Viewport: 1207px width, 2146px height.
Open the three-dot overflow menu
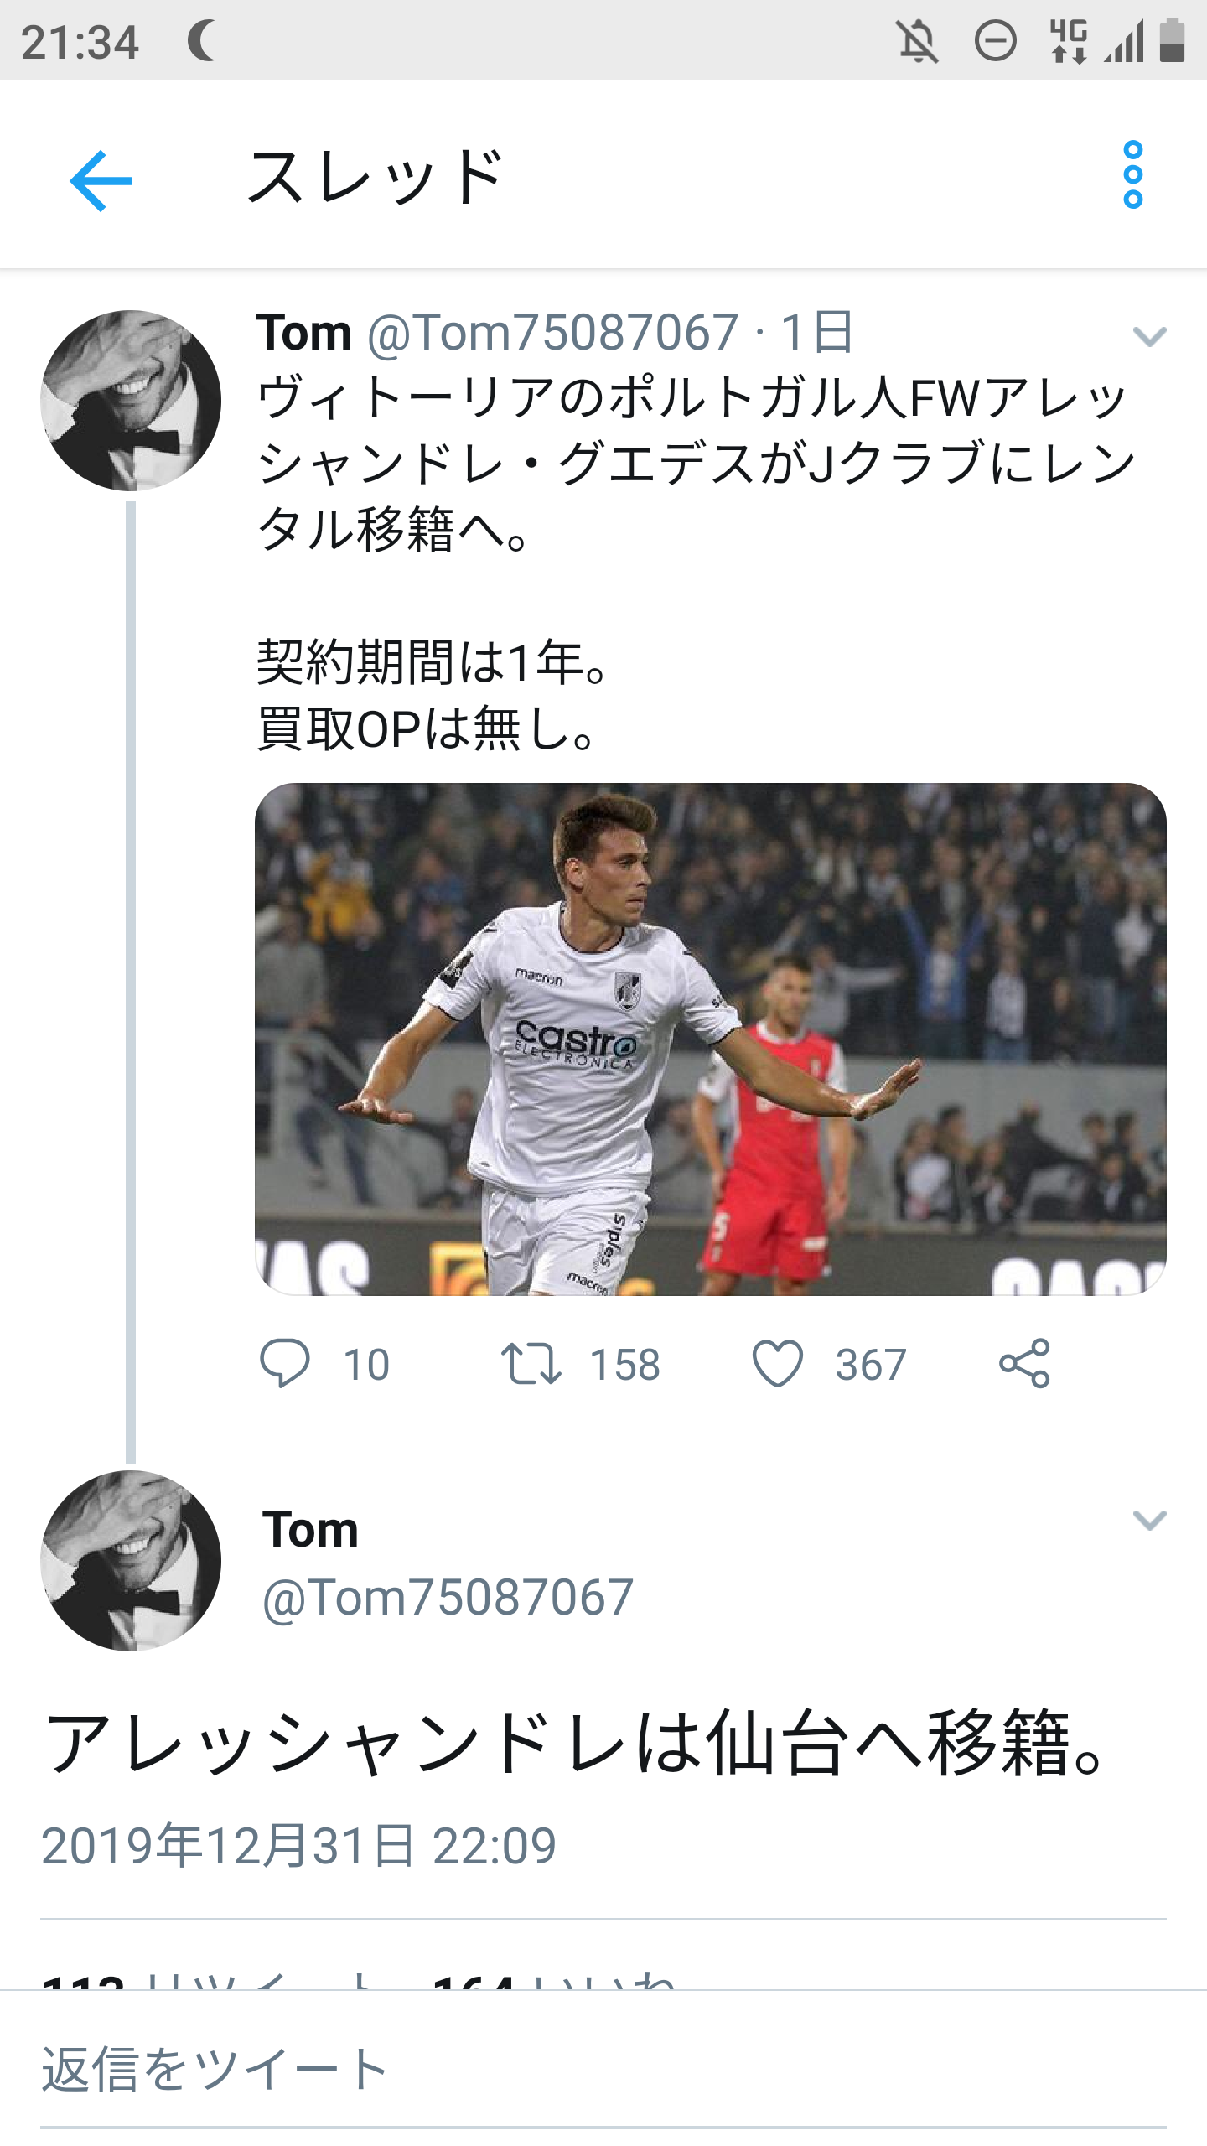pos(1132,175)
